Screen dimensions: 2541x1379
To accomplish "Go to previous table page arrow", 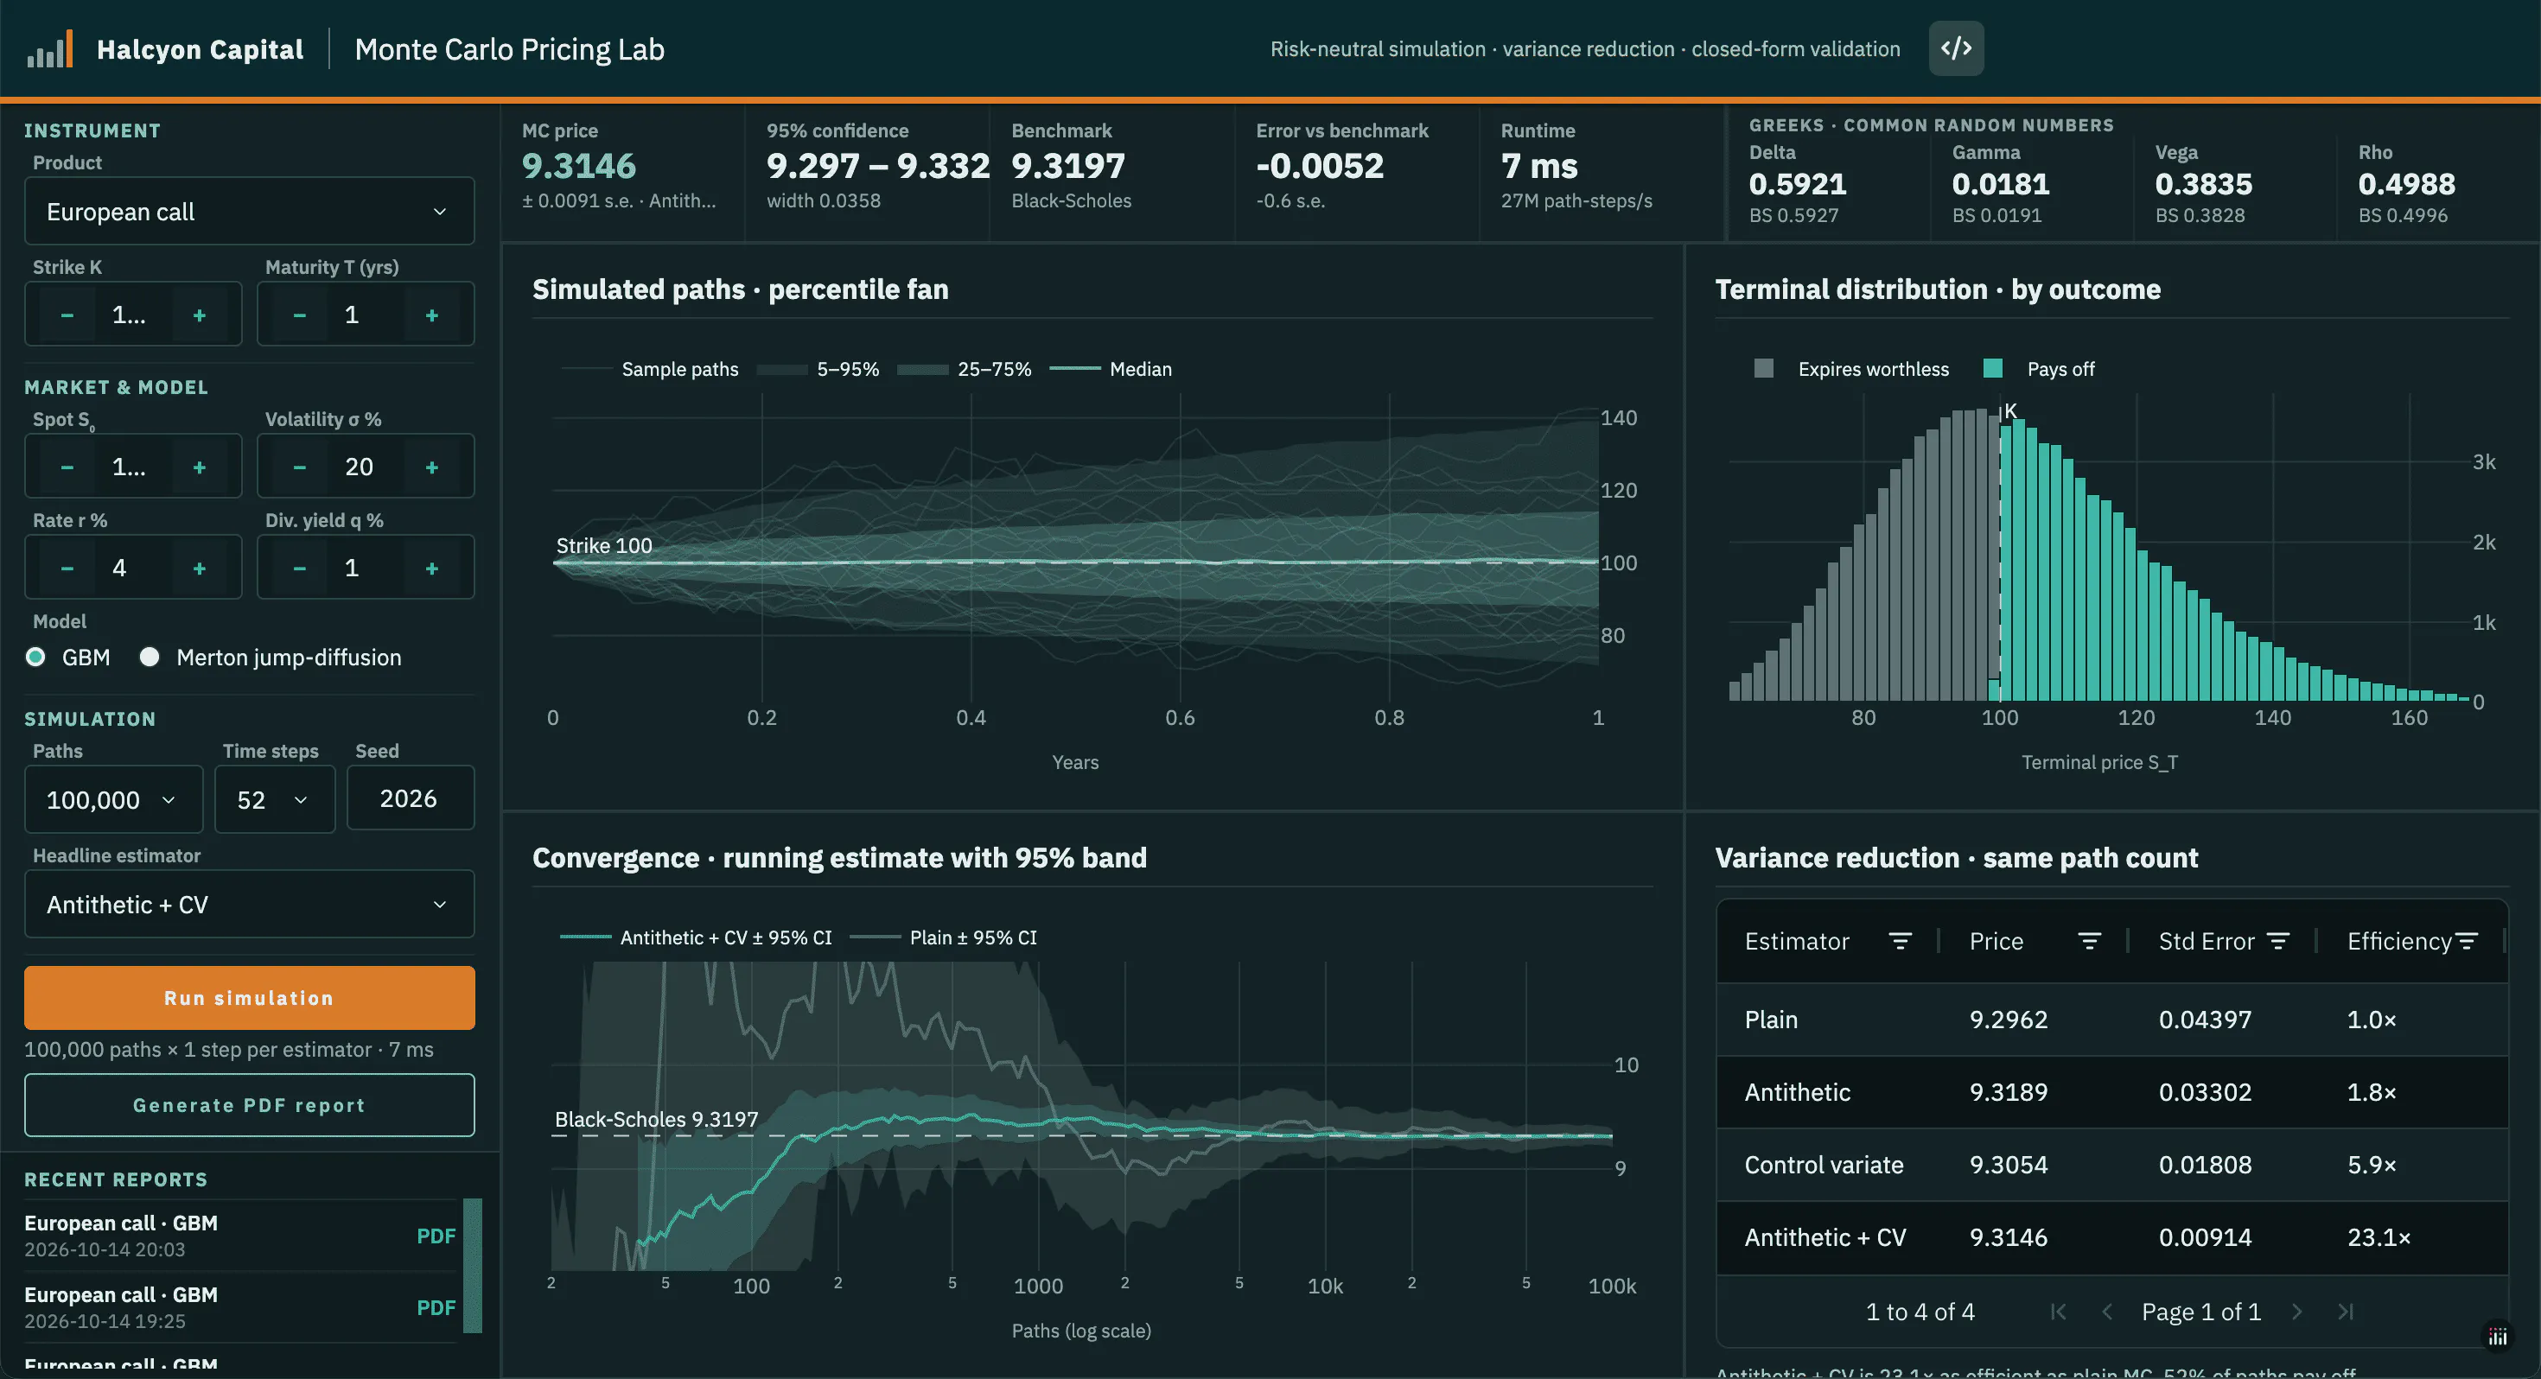I will click(2107, 1312).
